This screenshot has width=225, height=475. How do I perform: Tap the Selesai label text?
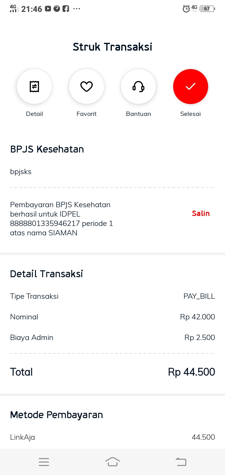(190, 114)
